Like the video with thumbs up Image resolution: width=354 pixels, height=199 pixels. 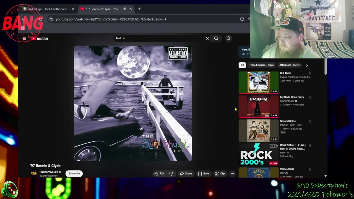click(x=156, y=174)
